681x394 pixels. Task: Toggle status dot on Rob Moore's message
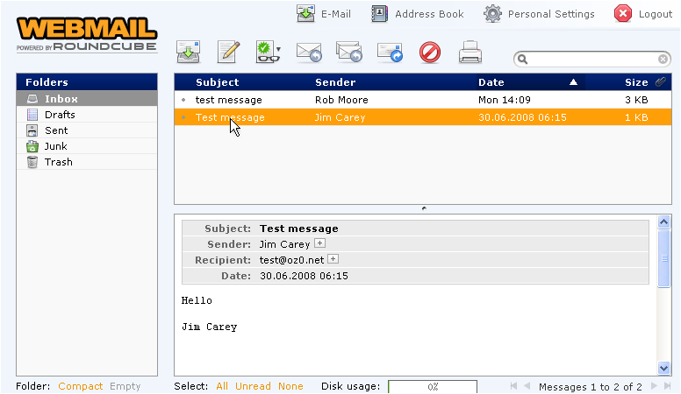(183, 101)
